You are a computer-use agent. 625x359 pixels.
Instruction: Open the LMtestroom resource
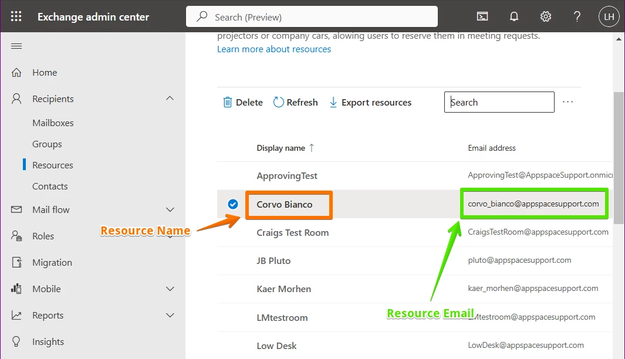click(x=282, y=317)
